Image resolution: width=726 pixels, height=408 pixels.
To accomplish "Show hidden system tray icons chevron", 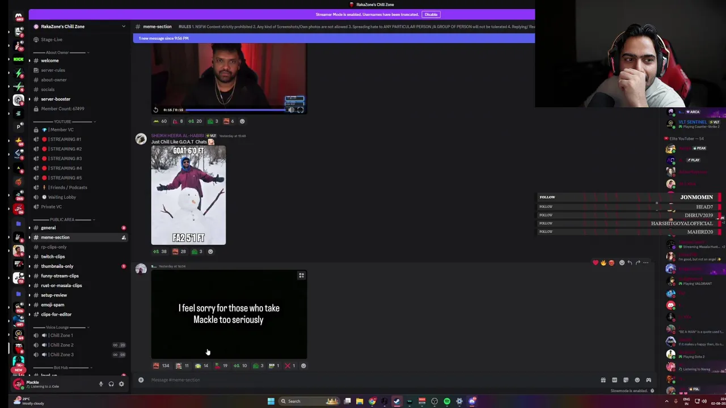I will tap(667, 401).
